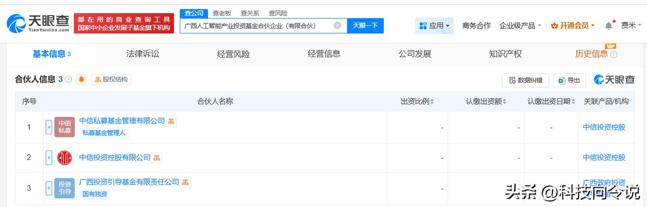Click the TianYanCha logo icon
647x207 pixels.
[16, 24]
